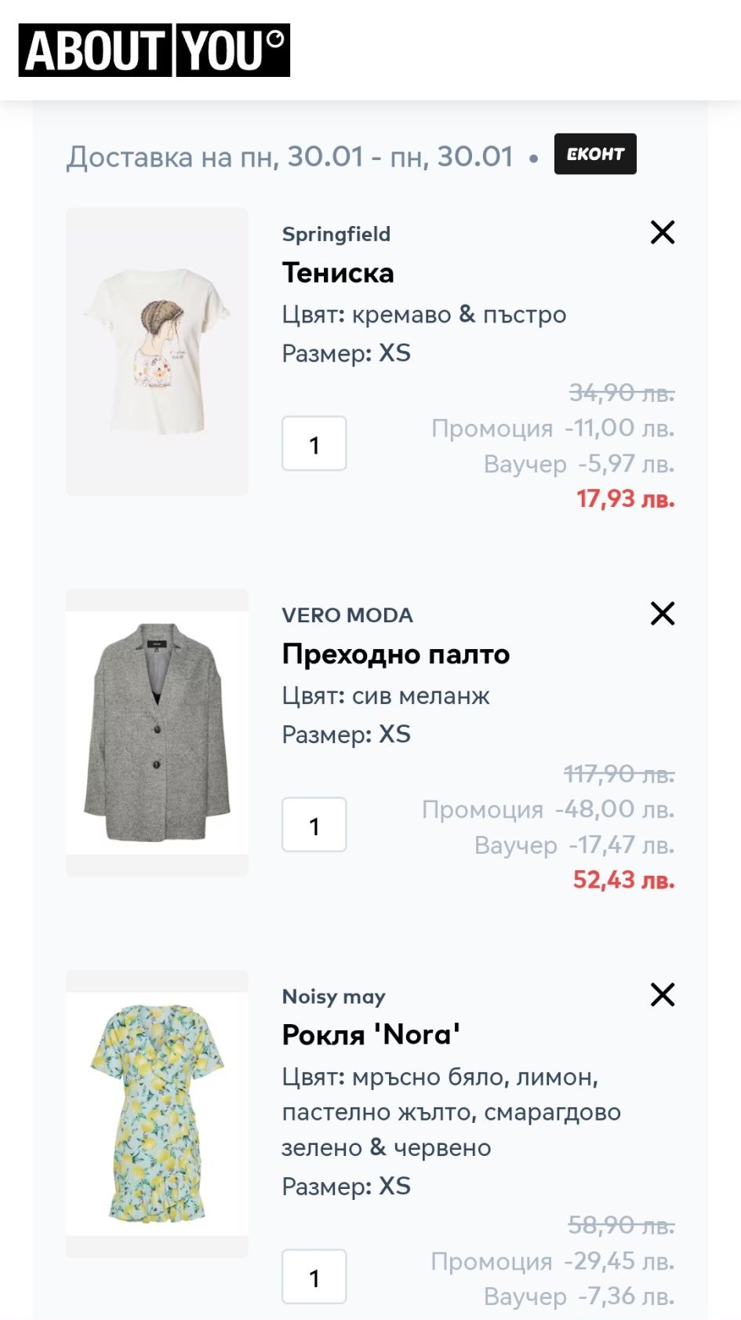This screenshot has width=741, height=1320.
Task: Click the 52,43 лв. final price
Action: tap(624, 881)
